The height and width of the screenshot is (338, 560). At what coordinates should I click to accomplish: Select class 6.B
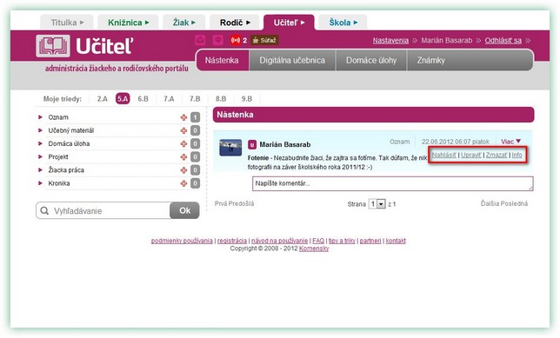coord(143,99)
